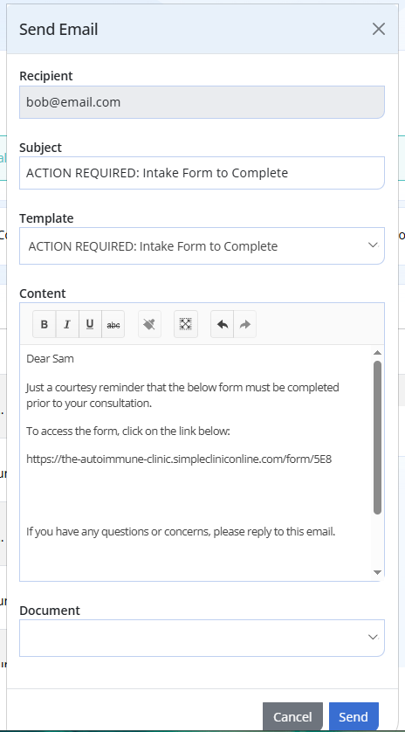Image resolution: width=405 pixels, height=732 pixels.
Task: Click the Recipient field with bob@email.com
Action: (x=202, y=102)
